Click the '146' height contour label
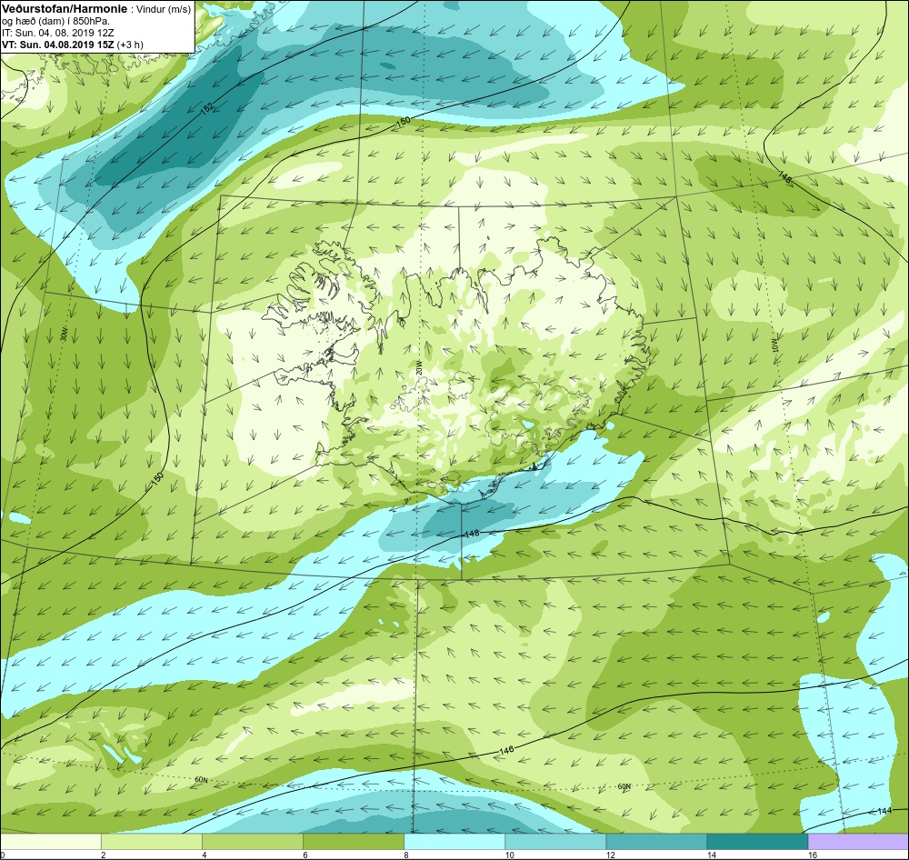 (x=506, y=751)
